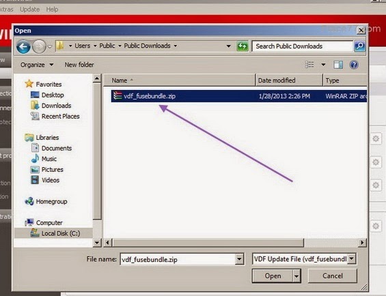
Task: Click in the File name text box
Action: 178,259
